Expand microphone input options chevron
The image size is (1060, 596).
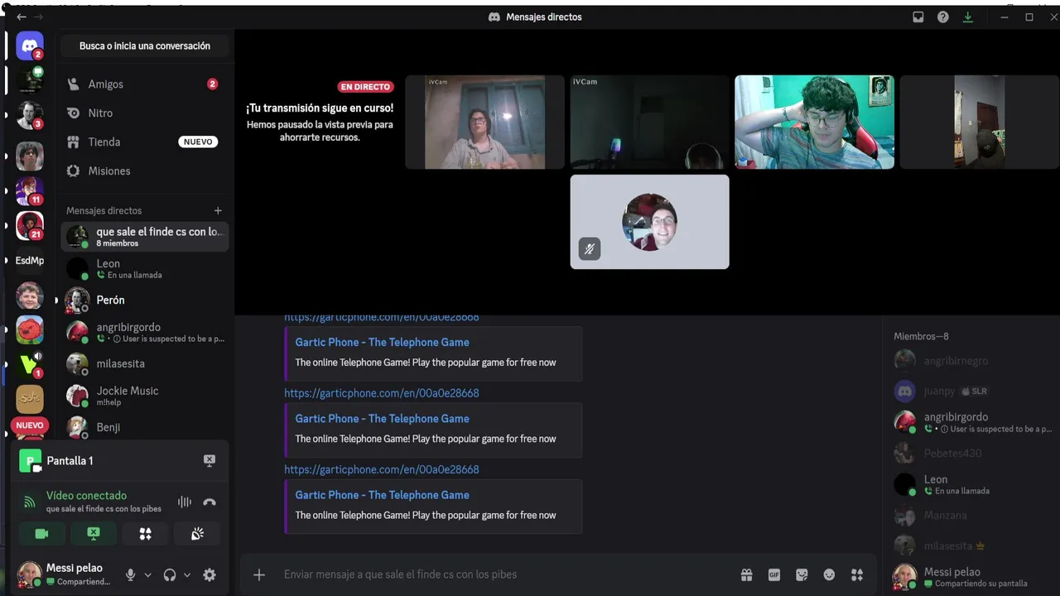point(148,574)
